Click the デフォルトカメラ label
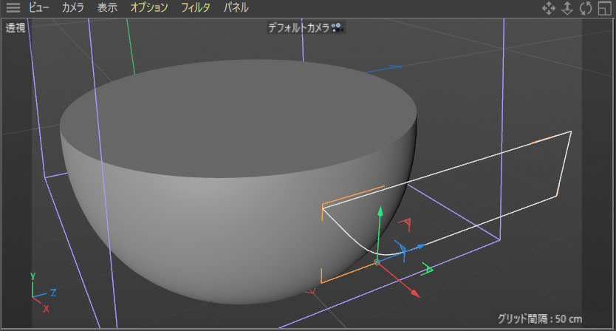 299,27
